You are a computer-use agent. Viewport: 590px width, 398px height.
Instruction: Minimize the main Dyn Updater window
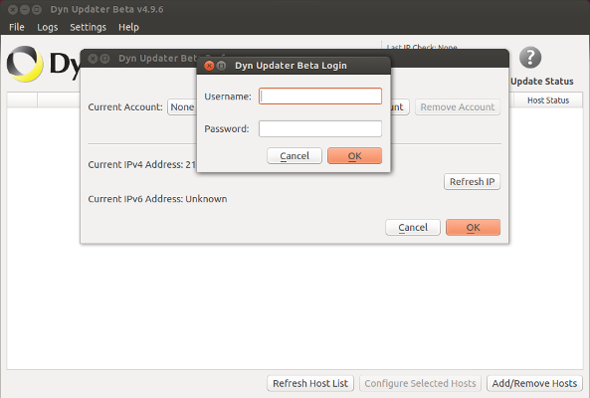coord(25,9)
